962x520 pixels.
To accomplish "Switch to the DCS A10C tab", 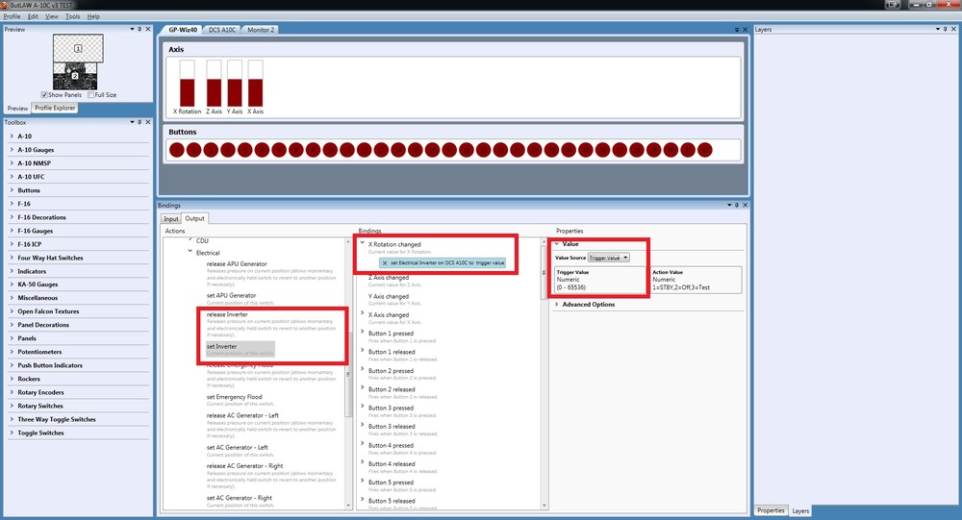I will (x=222, y=30).
